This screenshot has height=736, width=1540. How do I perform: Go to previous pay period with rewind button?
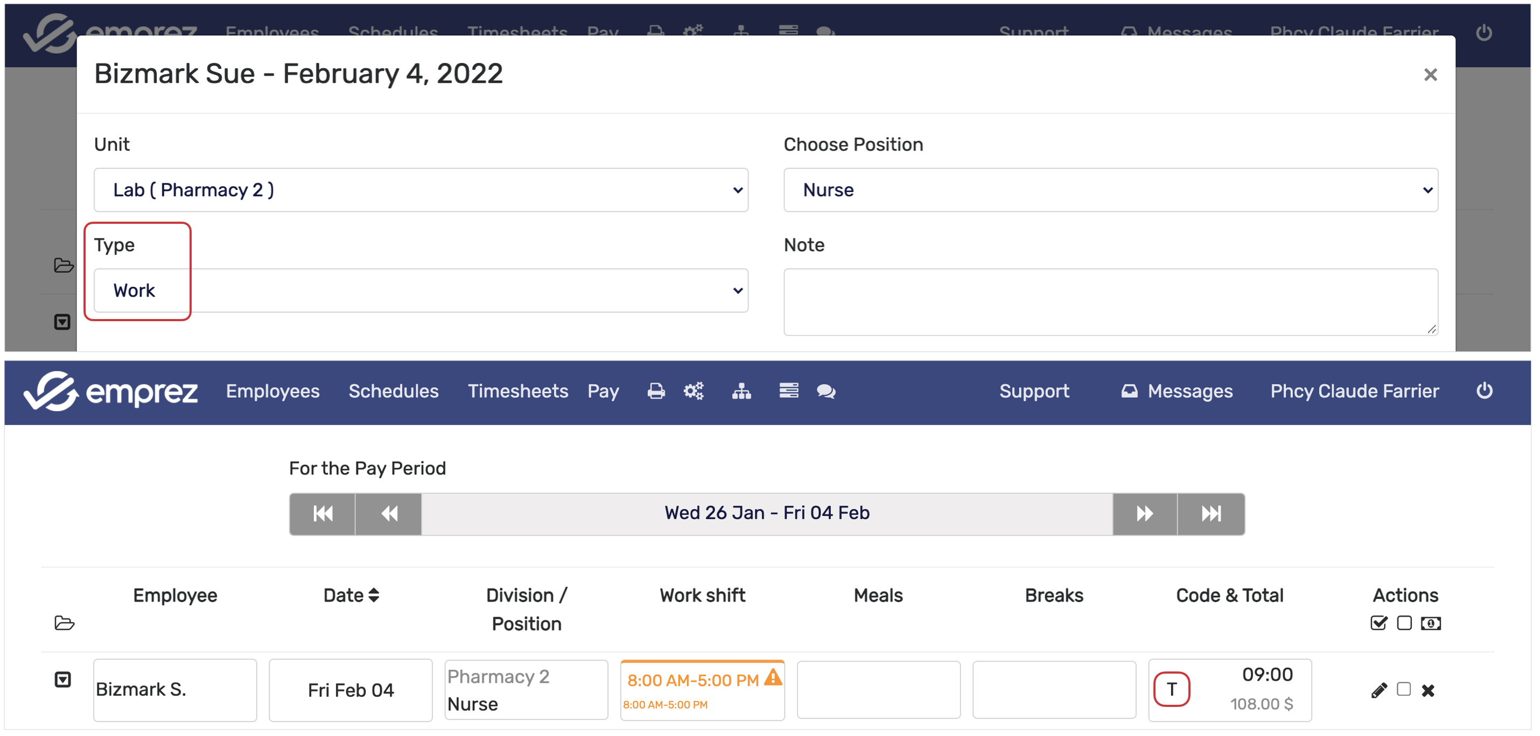click(389, 514)
